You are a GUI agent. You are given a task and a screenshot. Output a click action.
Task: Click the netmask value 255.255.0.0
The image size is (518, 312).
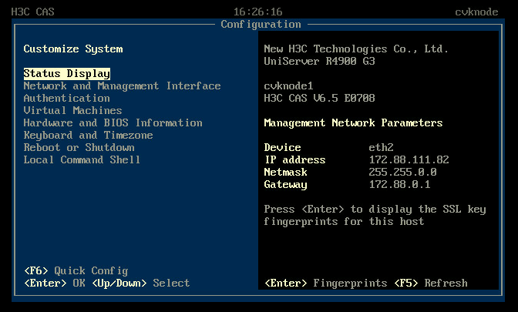[402, 173]
